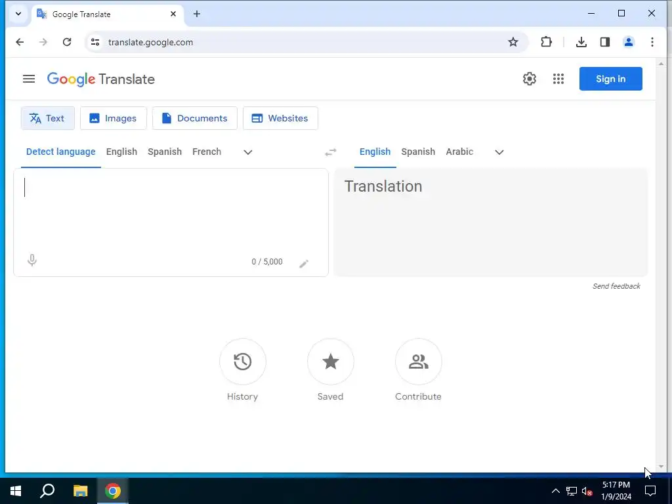Open Windows notification center
672x504 pixels.
click(650, 491)
